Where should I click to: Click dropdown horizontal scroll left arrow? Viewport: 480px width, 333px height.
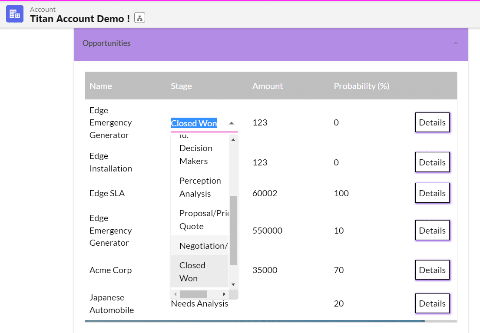pyautogui.click(x=175, y=294)
